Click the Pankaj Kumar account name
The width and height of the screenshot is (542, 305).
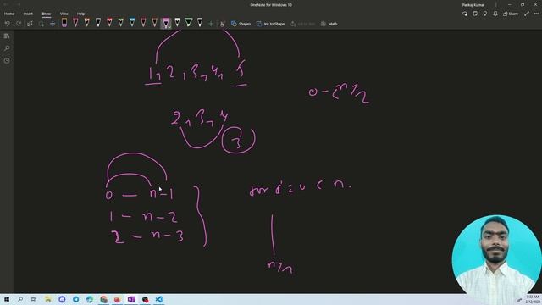click(473, 5)
